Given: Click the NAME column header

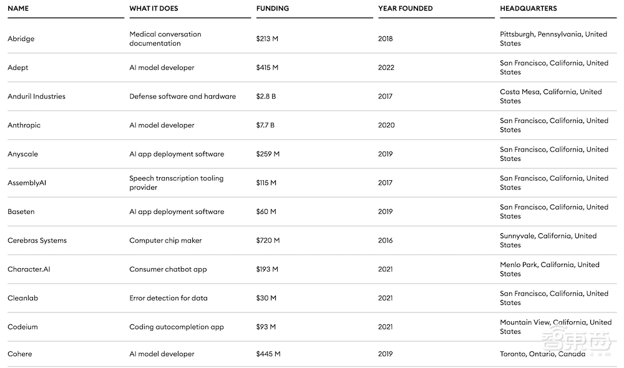Looking at the screenshot, I should tap(18, 9).
